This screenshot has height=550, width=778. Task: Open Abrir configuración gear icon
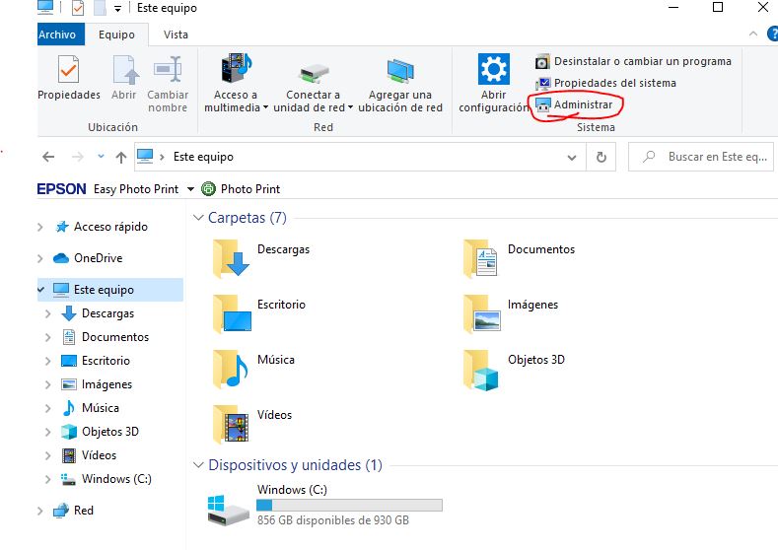coord(493,69)
